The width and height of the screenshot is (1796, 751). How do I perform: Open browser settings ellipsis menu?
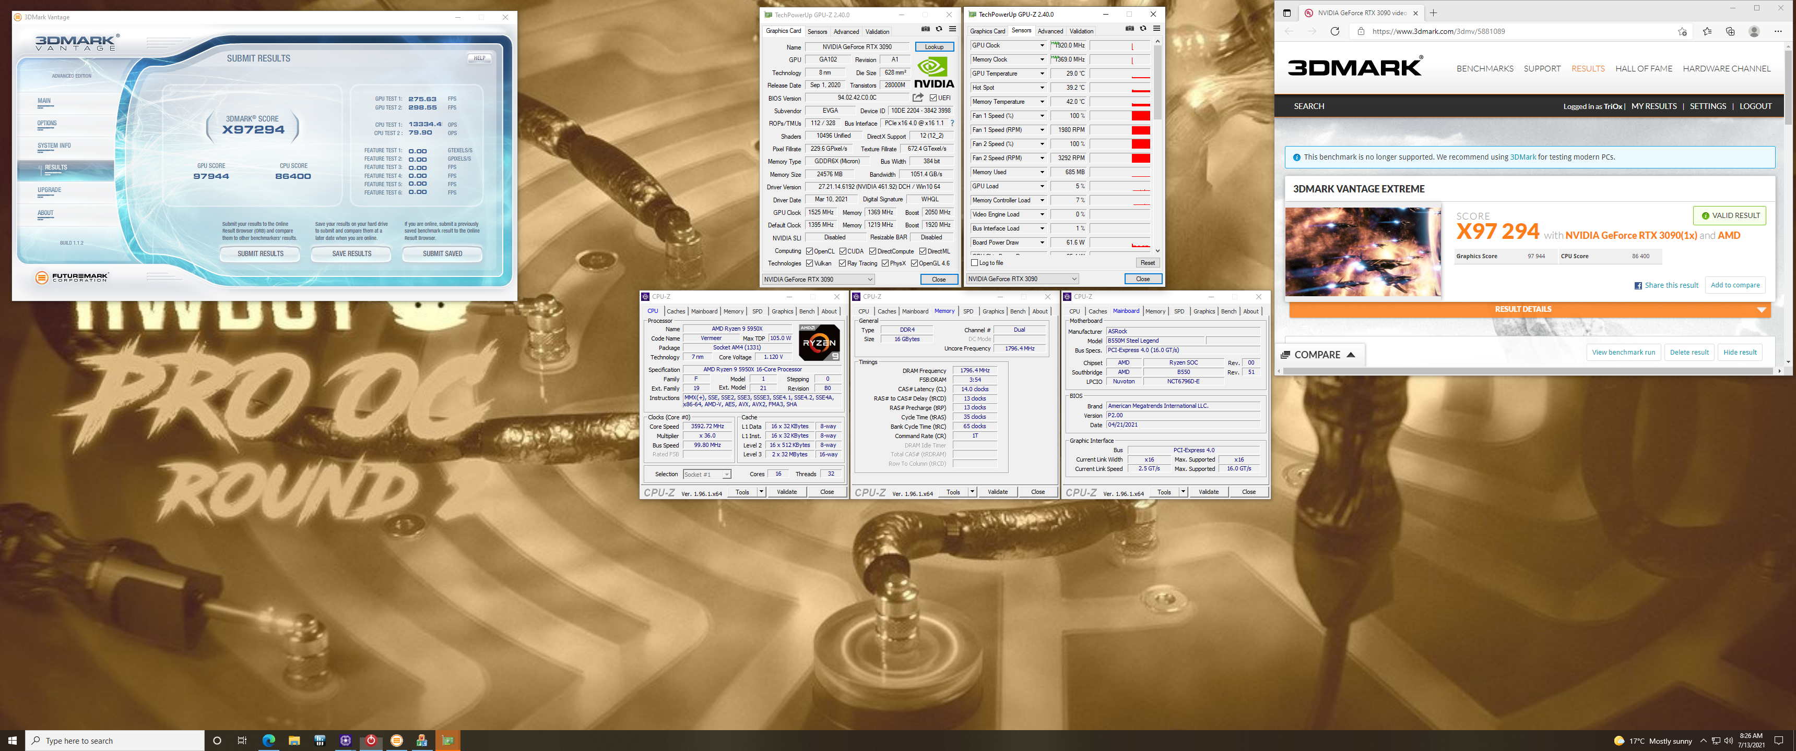click(1778, 31)
